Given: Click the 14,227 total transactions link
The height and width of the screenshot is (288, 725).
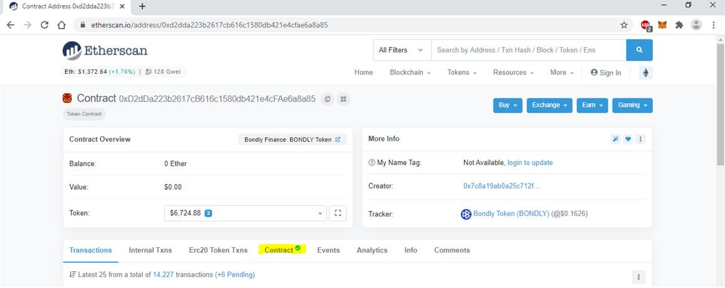Looking at the screenshot, I should pyautogui.click(x=163, y=275).
